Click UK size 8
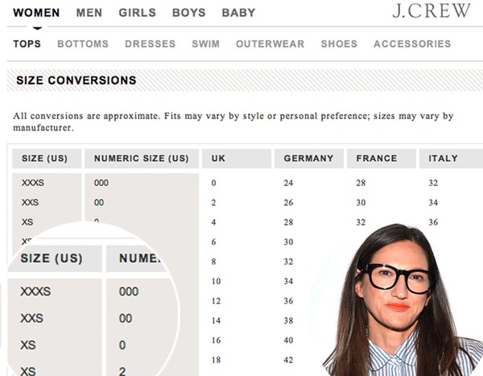Screen dimensions: 483x376 (213, 262)
